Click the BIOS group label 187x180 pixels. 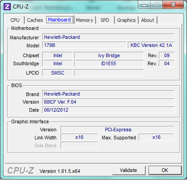pyautogui.click(x=17, y=85)
